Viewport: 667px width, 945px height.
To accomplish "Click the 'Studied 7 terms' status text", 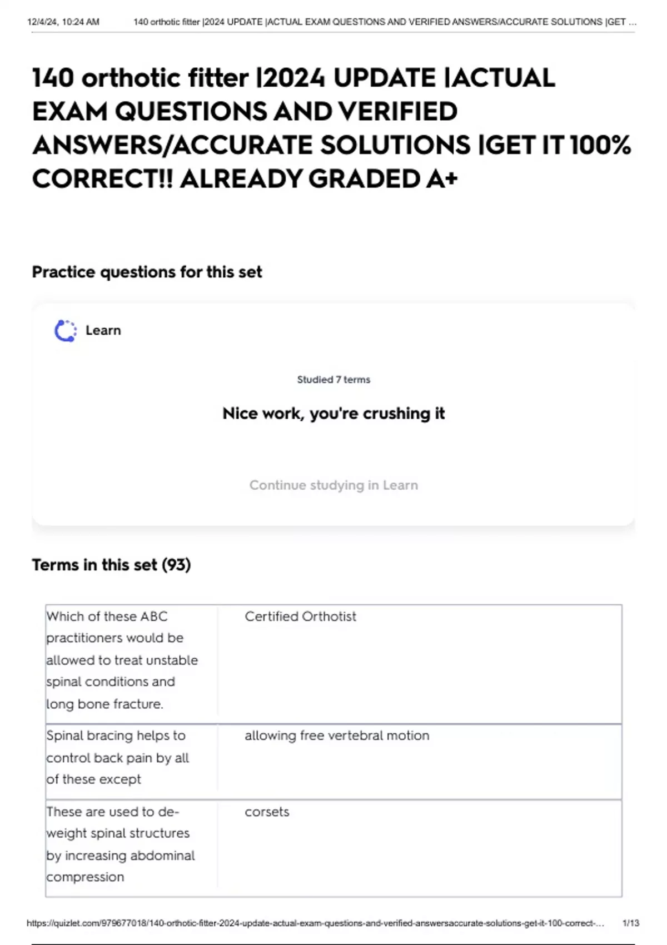I will (333, 380).
